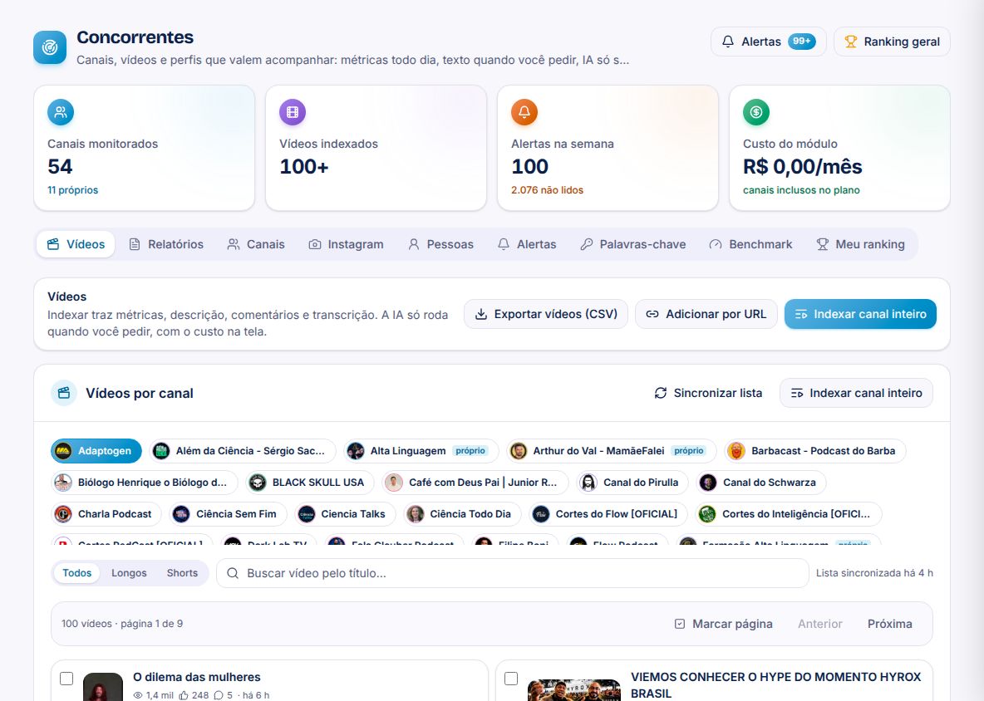Select Café com Deus Pai channel chip
Image resolution: width=984 pixels, height=701 pixels.
pos(475,483)
